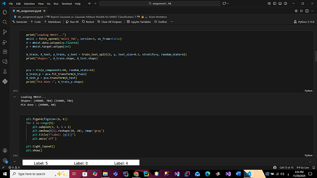
Task: Toggle the bottom panel
Action: 280,3
